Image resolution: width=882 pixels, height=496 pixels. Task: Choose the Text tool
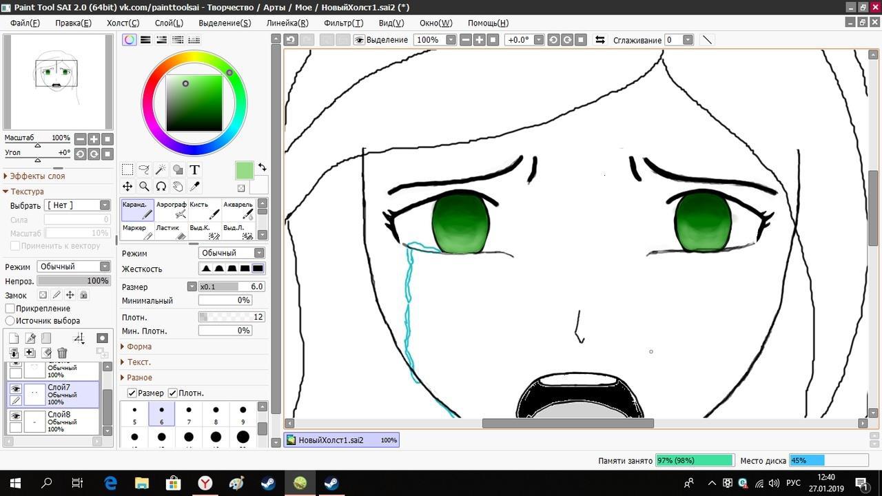194,169
